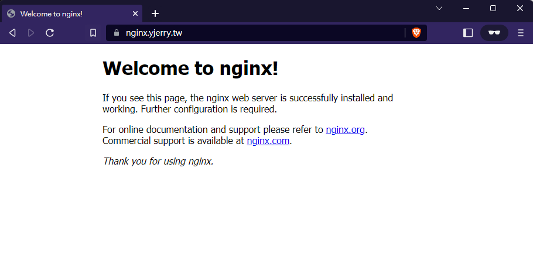Follow the nginx.org documentation link
Screen dimensions: 533x277
(x=346, y=129)
